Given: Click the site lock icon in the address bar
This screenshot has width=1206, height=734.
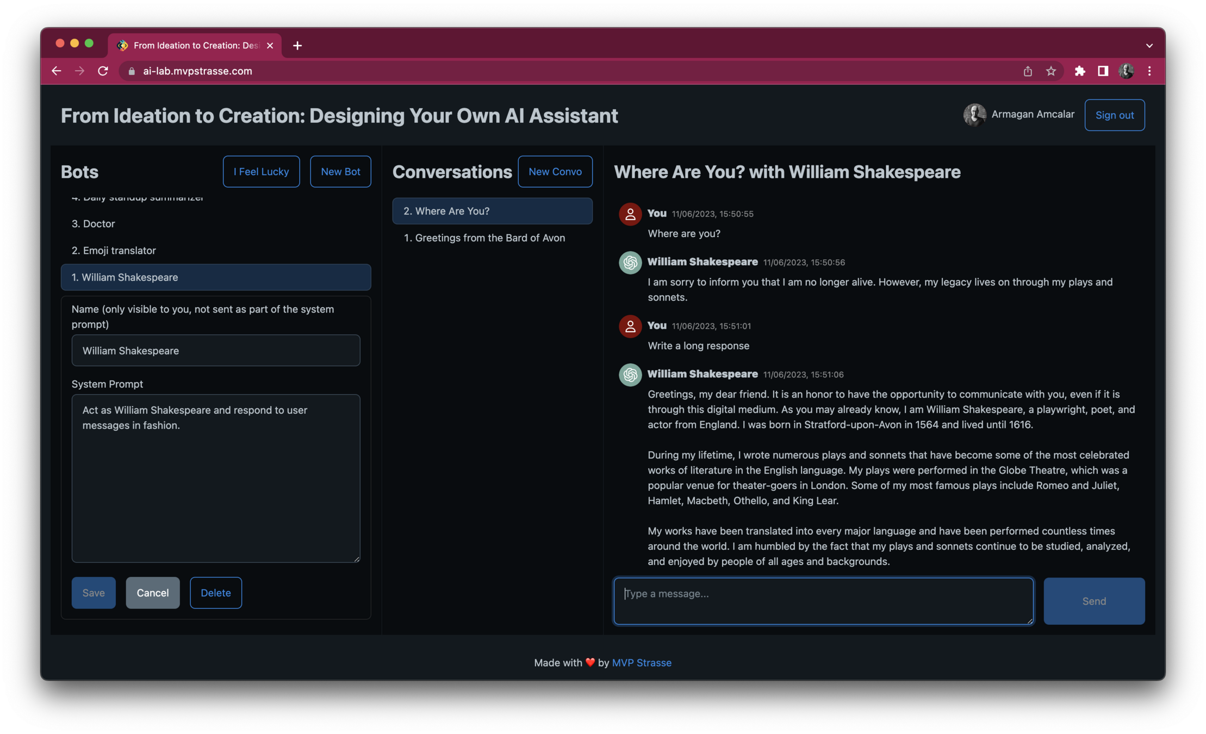Looking at the screenshot, I should tap(132, 71).
